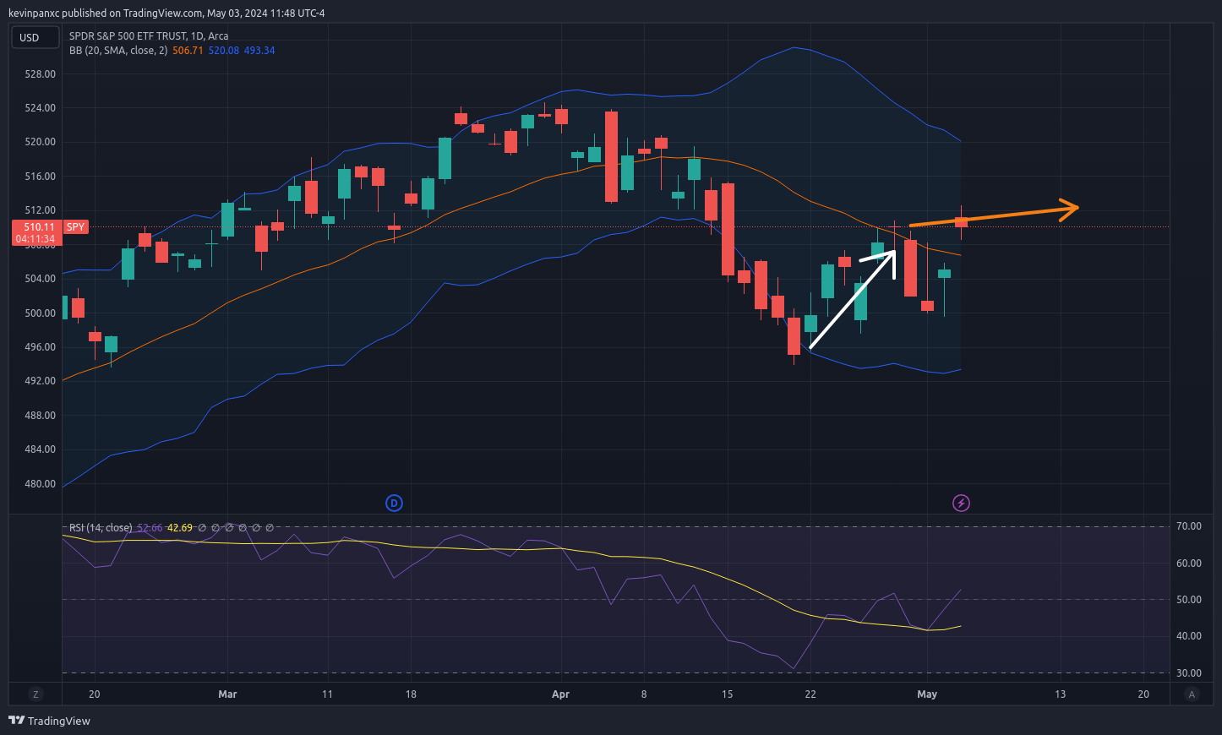Click the Mar date label on time axis
Image resolution: width=1222 pixels, height=735 pixels.
pyautogui.click(x=227, y=694)
